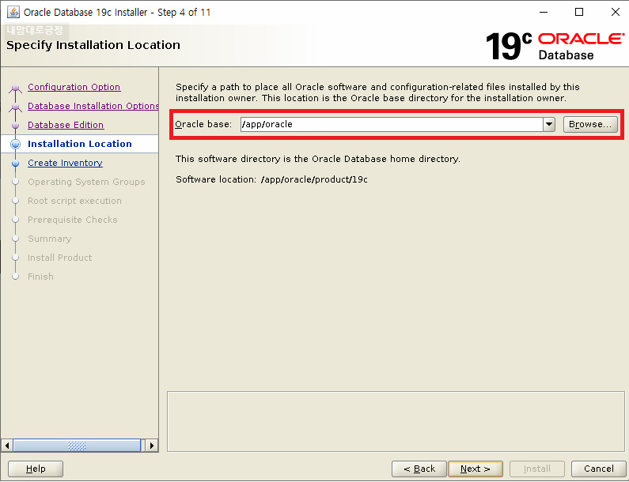Viewport: 629px width, 482px height.
Task: Maximize the installer window
Action: coord(579,12)
